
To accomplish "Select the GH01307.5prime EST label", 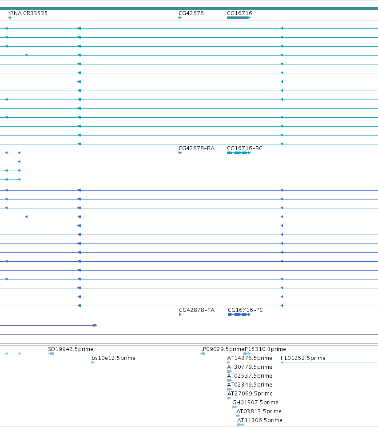I will [255, 403].
